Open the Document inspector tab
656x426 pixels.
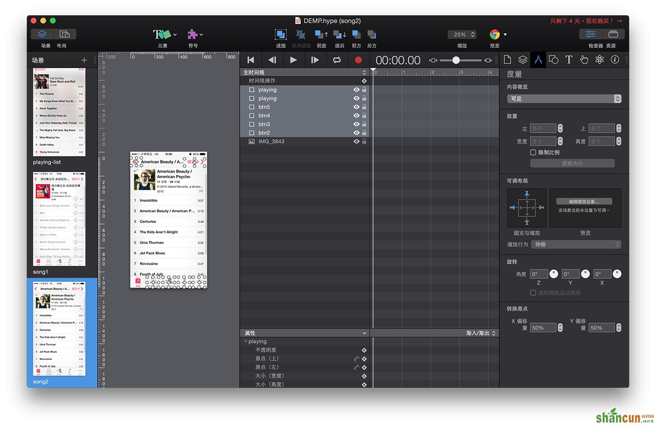click(508, 59)
